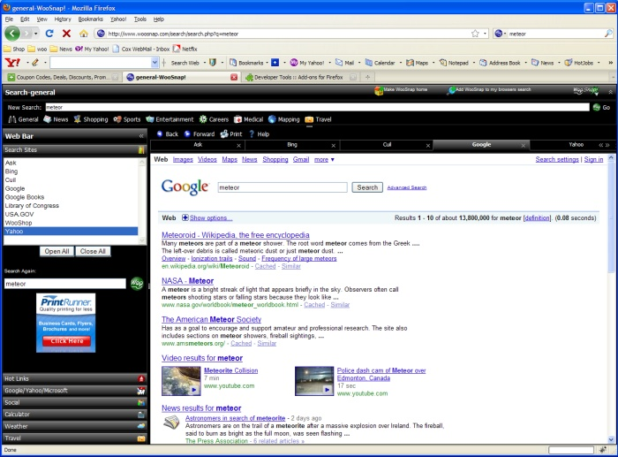Click the Open All button

[57, 251]
